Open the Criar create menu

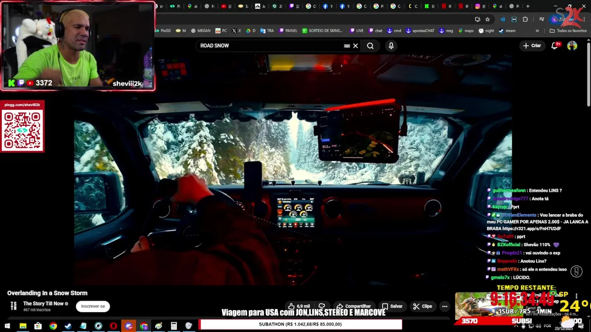(531, 46)
